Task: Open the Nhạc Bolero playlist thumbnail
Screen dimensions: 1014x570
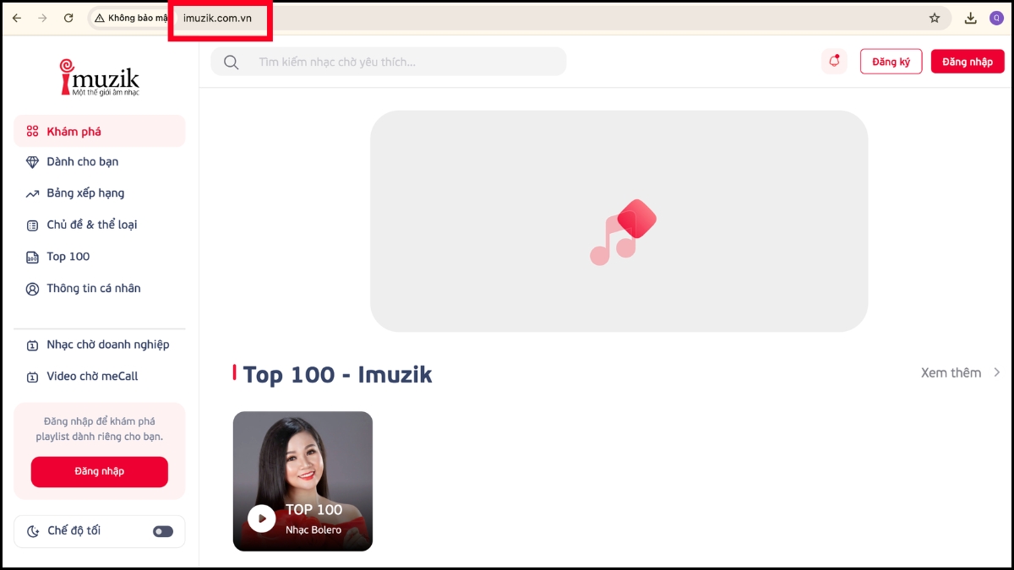Action: (x=303, y=481)
